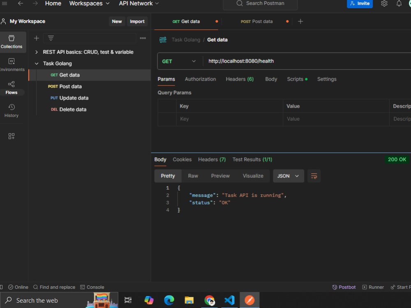Open the History sidebar panel
The image size is (411, 308).
(12, 110)
